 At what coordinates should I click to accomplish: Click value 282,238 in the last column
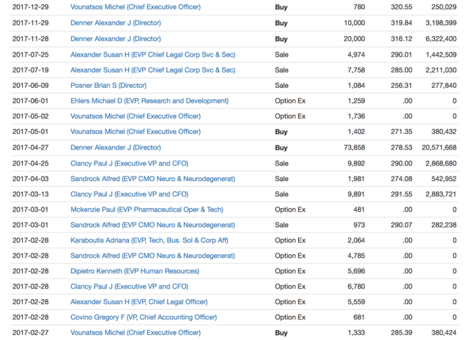click(x=444, y=224)
